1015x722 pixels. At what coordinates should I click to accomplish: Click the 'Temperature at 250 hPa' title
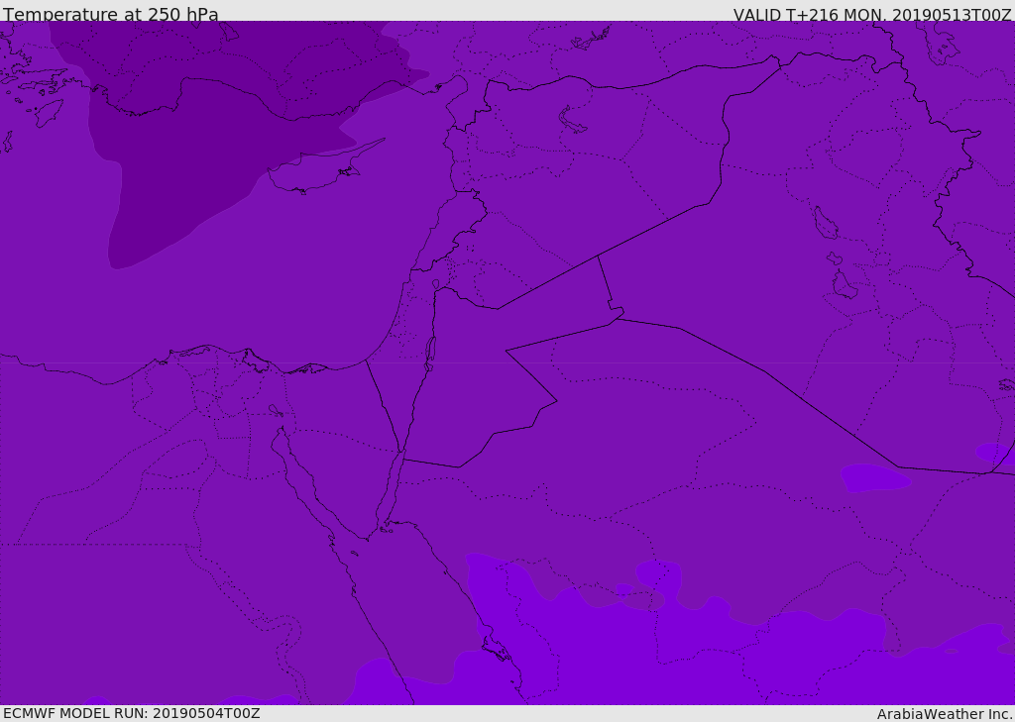tap(111, 14)
